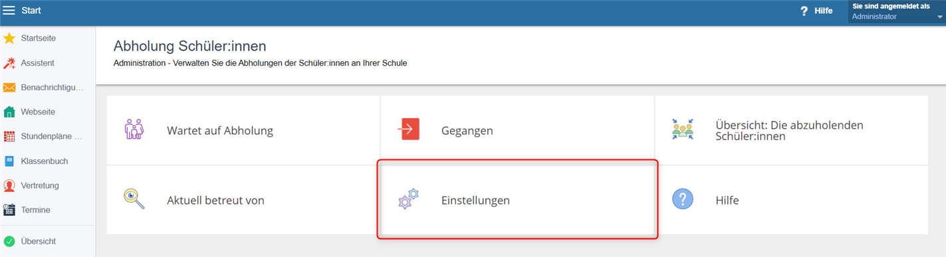946x257 pixels.
Task: Open Hilfe in the top bar
Action: (x=816, y=11)
